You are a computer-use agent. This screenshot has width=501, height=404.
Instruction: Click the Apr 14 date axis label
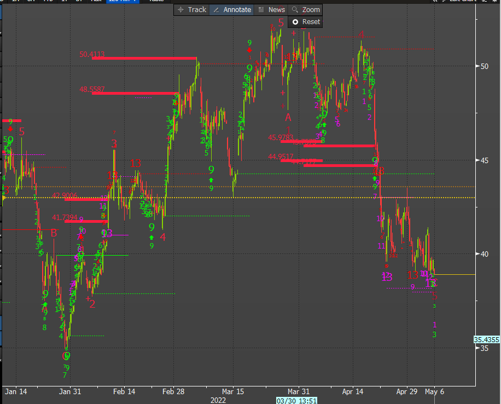click(353, 391)
